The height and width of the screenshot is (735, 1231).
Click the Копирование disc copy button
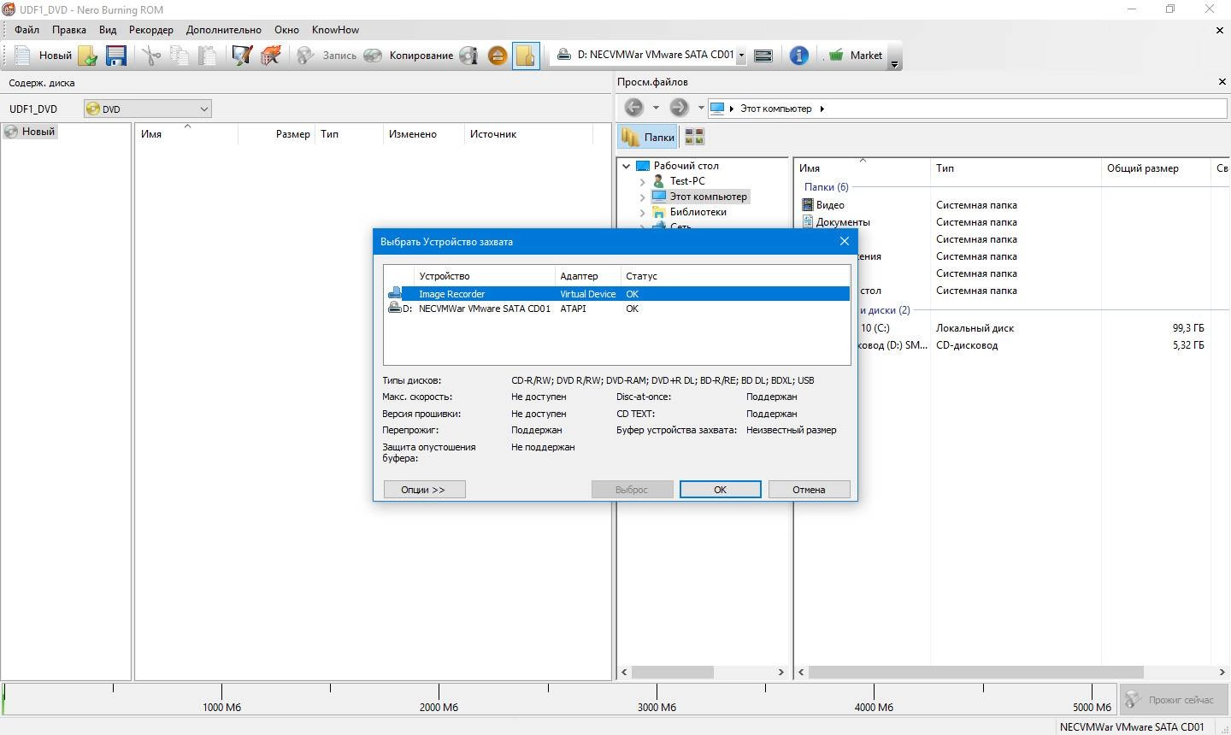409,56
